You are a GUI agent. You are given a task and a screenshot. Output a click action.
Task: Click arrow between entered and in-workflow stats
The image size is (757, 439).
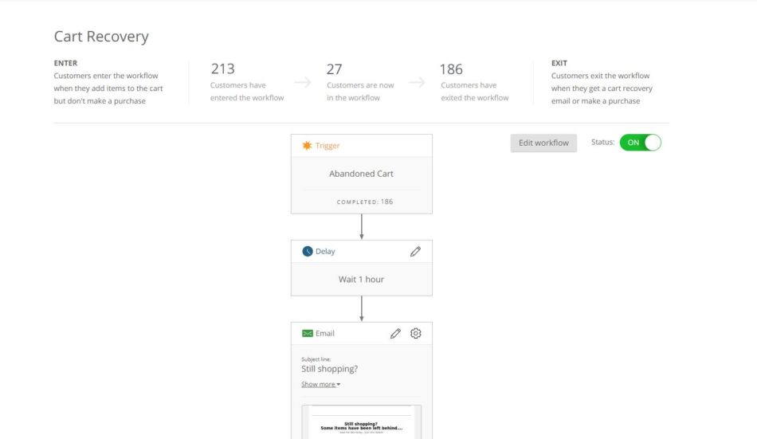[x=302, y=82]
